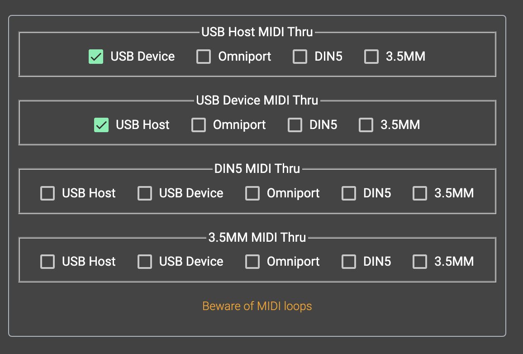The height and width of the screenshot is (354, 523).
Task: Enable DIN5 output in DIN5 MIDI Thru
Action: [x=349, y=193]
